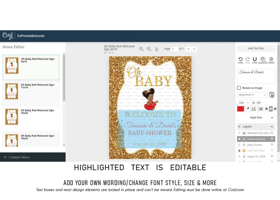Toggle lock on Baby Shower layer

pos(239,145)
